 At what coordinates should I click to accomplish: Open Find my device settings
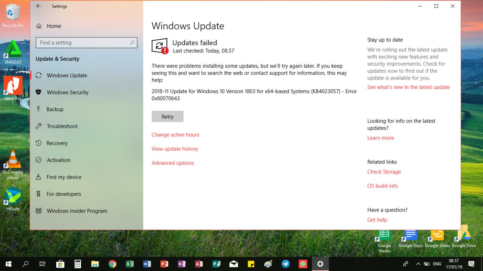pyautogui.click(x=86, y=177)
